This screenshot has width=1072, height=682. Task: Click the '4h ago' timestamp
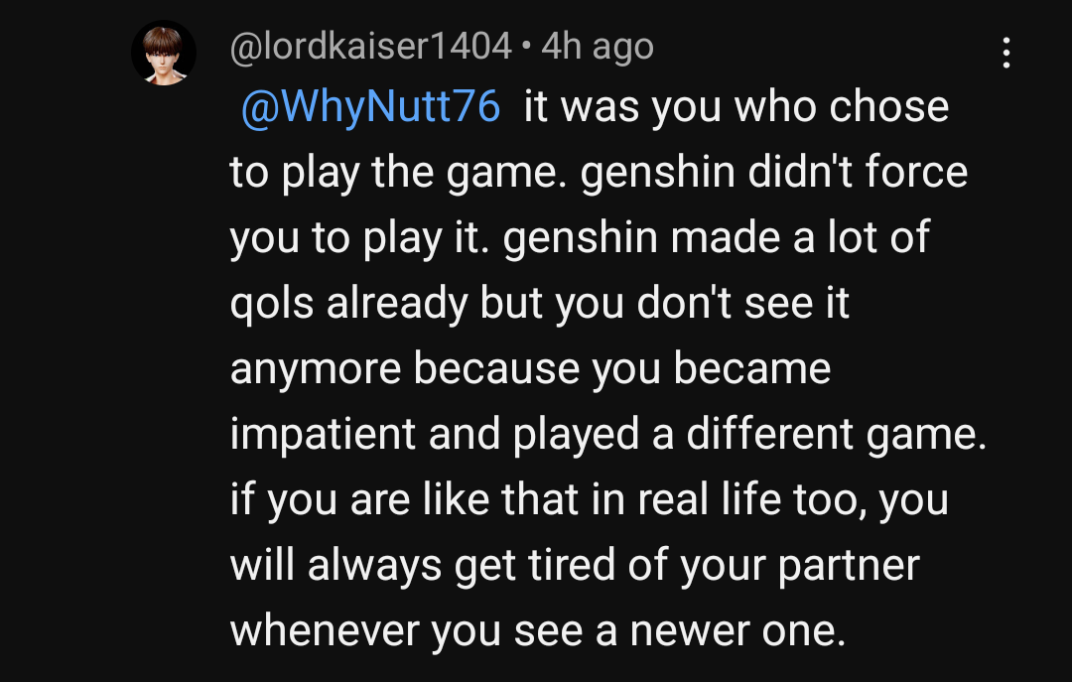(x=597, y=47)
